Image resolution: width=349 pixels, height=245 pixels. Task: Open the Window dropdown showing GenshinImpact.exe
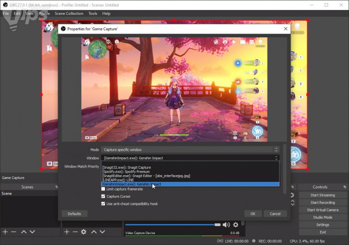tap(190, 158)
